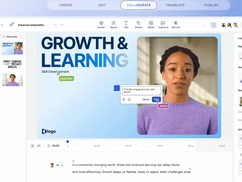Screen dimensions: 242x182
Task: Open the TRANSLATE tab
Action: 175,5
